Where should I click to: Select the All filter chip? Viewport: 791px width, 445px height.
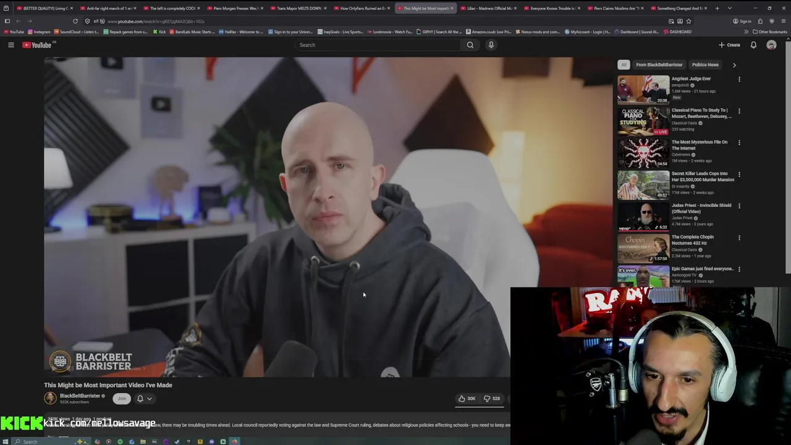coord(624,65)
